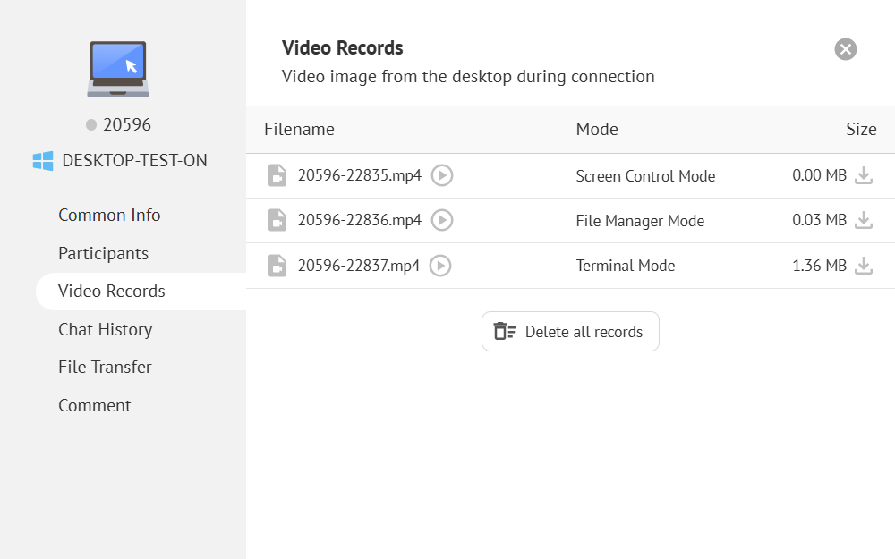Viewport: 895px width, 559px height.
Task: Click the video file icon for 20596-22835.mp4
Action: pos(277,175)
